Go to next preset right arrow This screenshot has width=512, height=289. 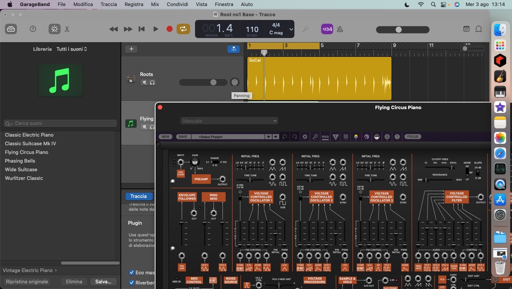click(x=276, y=137)
